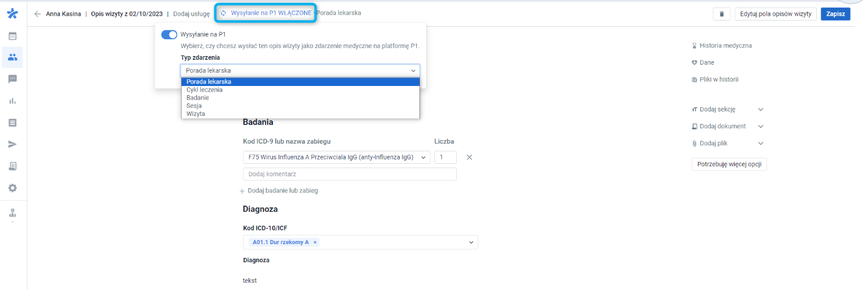Click Edytuj pola opisów wizyty button
The image size is (863, 294).
(x=776, y=14)
